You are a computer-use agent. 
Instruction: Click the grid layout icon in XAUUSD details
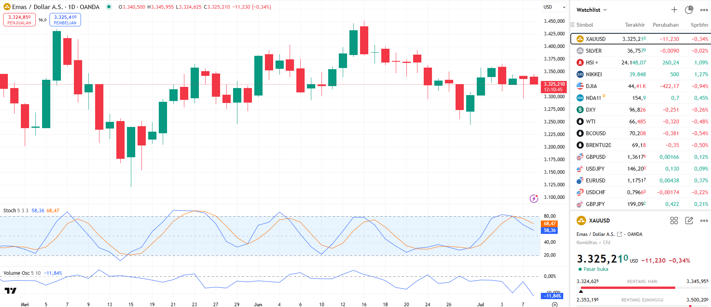pyautogui.click(x=674, y=221)
